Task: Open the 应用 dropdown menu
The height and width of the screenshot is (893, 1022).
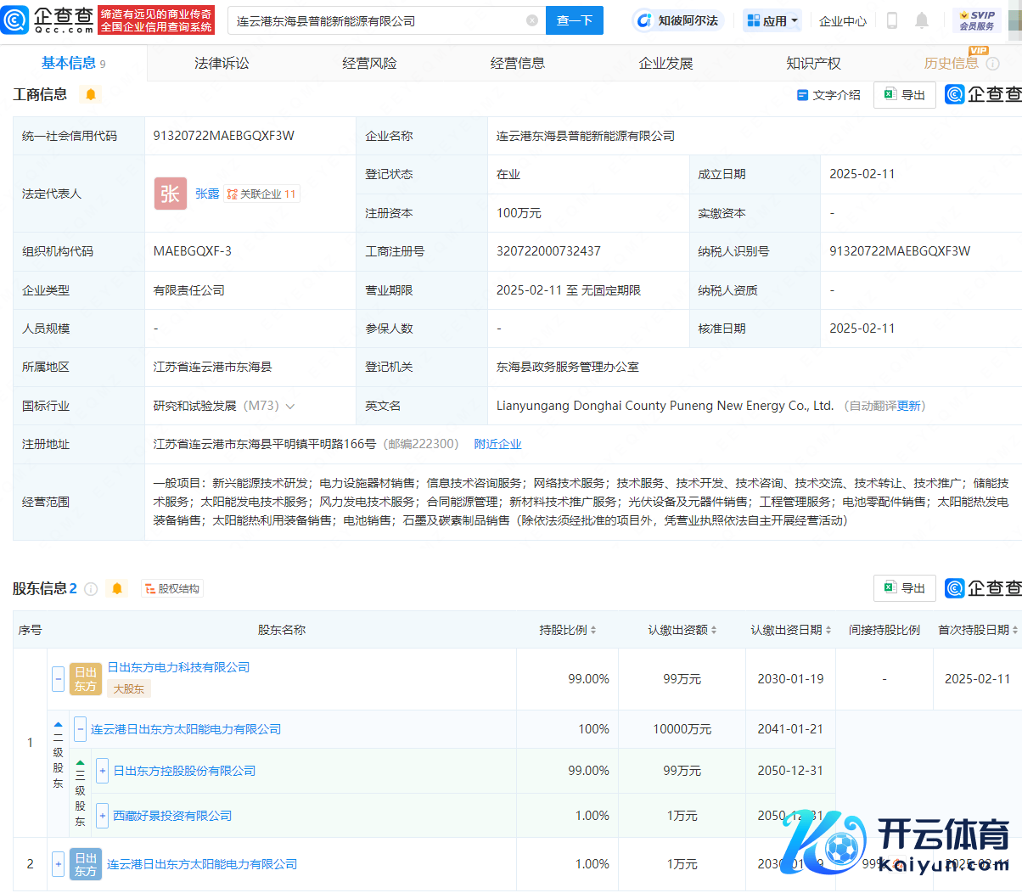Action: pyautogui.click(x=772, y=20)
